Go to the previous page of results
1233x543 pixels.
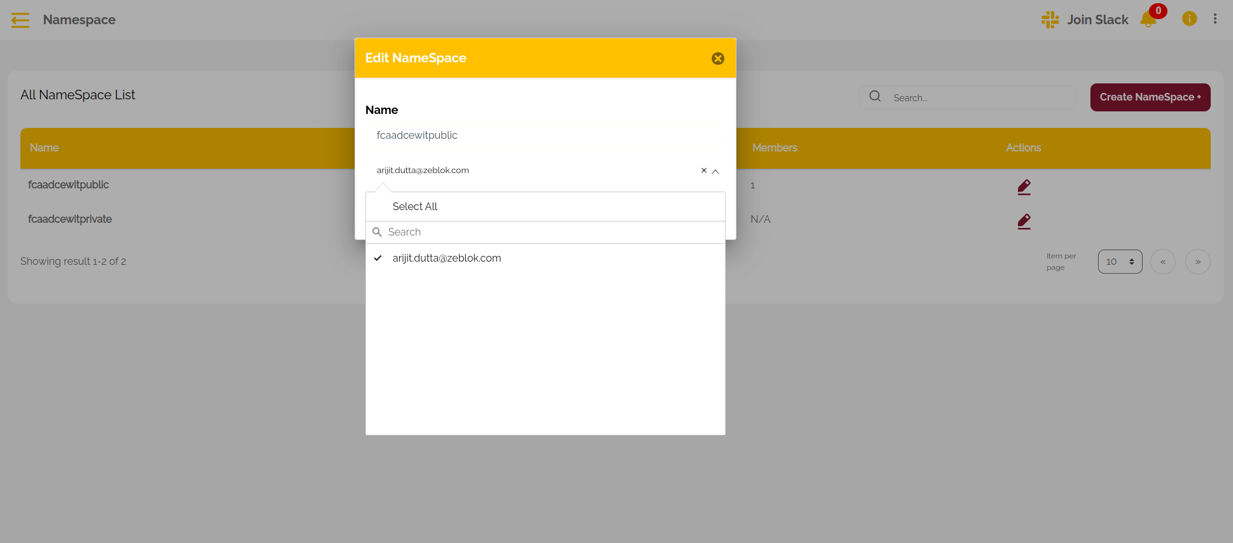(x=1163, y=262)
